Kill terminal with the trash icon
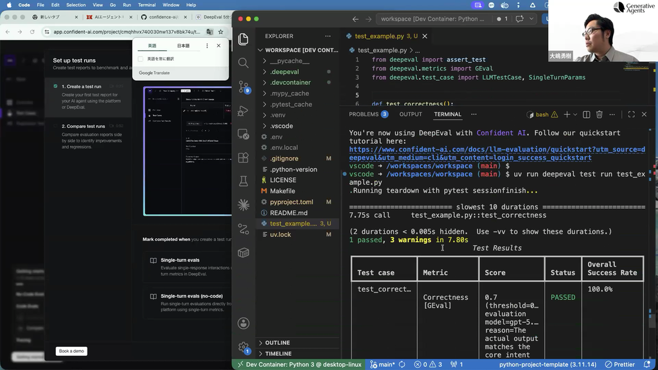 [600, 114]
